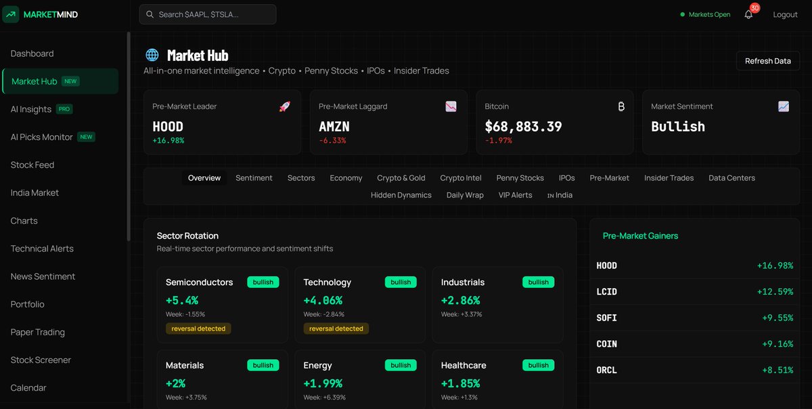
Task: Switch to the Economy tab
Action: [x=346, y=178]
